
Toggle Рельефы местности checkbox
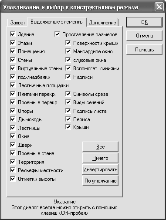point(13,170)
